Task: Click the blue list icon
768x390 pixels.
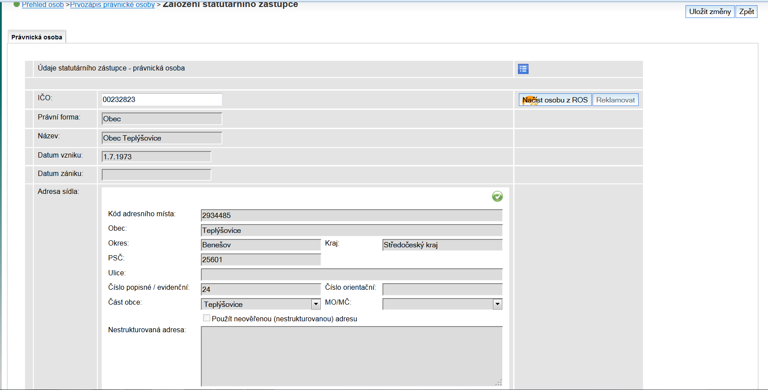Action: click(x=523, y=69)
